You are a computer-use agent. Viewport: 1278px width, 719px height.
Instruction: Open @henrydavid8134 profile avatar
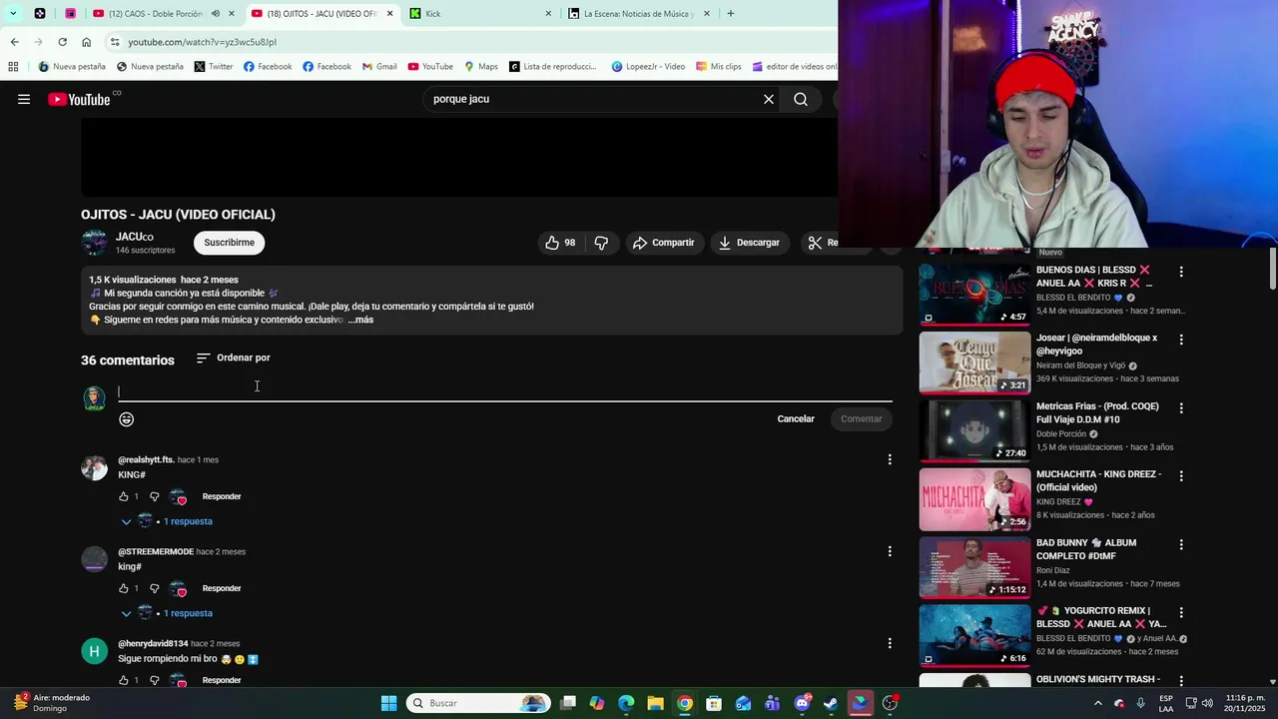tap(94, 652)
